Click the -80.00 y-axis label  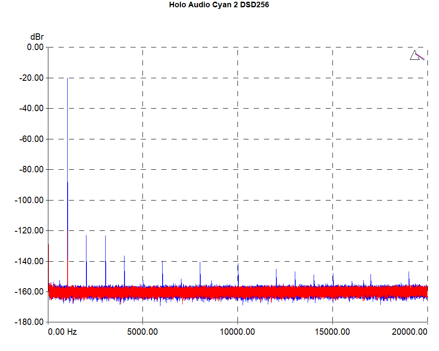(31, 169)
